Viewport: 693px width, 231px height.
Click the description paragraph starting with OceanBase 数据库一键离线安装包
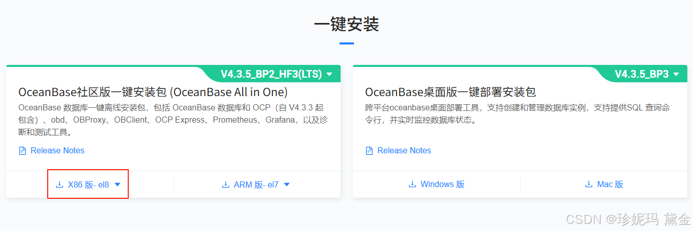click(173, 120)
